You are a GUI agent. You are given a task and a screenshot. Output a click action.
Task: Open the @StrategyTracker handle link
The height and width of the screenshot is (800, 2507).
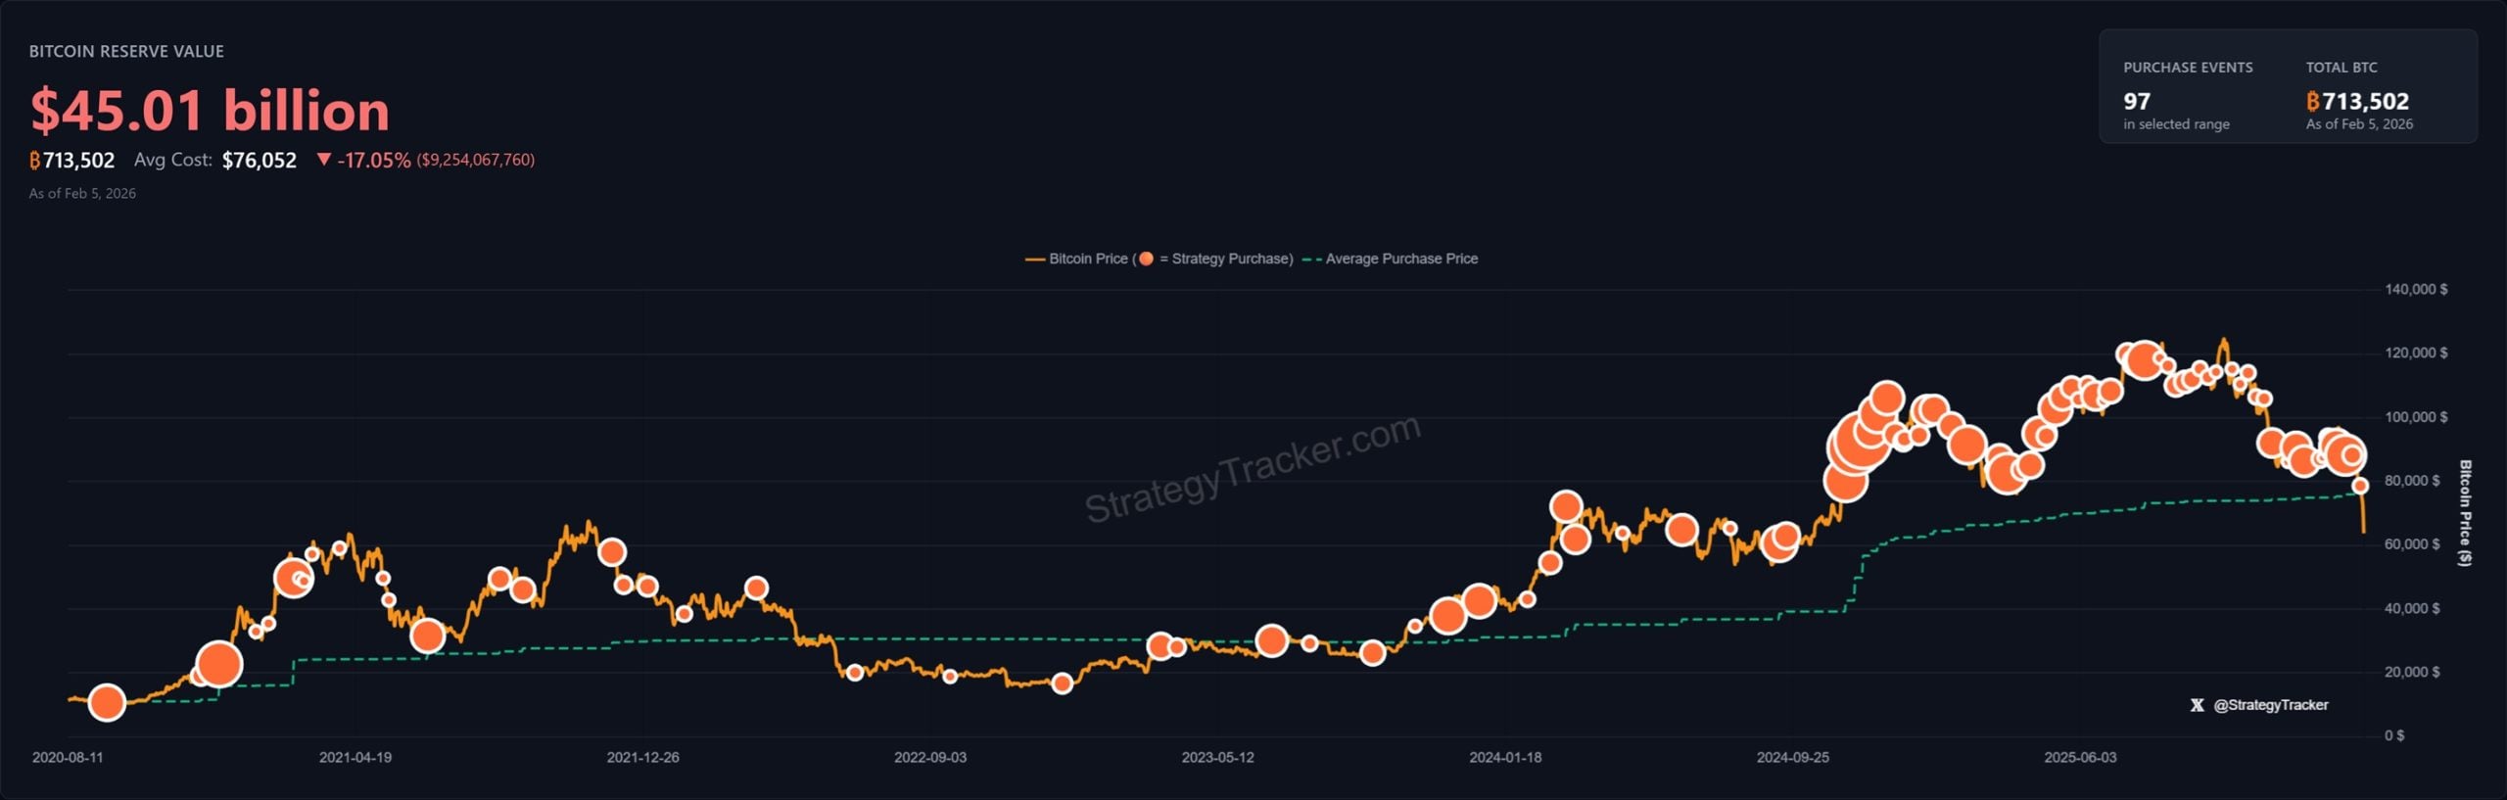(2271, 705)
